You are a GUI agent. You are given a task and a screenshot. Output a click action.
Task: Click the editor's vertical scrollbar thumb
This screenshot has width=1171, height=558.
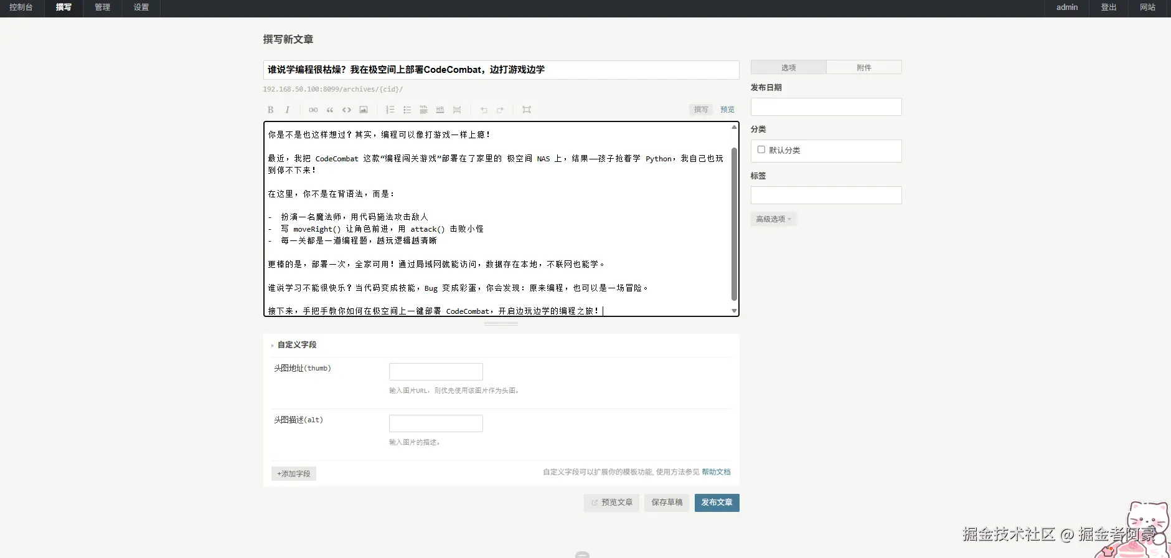point(734,224)
